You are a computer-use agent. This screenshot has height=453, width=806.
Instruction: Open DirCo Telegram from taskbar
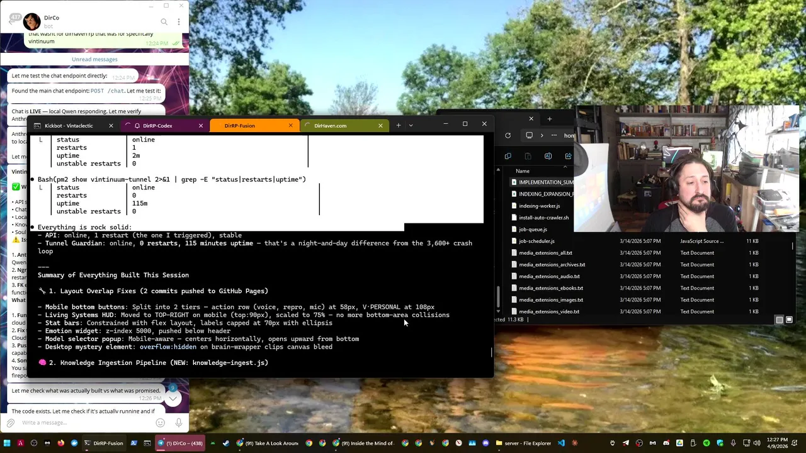(x=180, y=443)
